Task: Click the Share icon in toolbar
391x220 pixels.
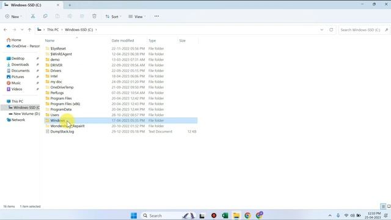Action: (82, 16)
